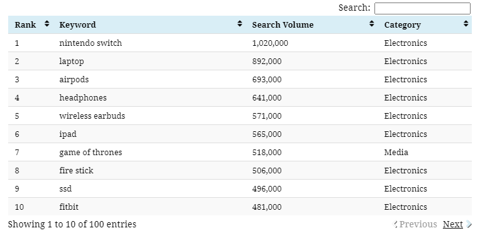Click the 571,000 search volume value
Image resolution: width=480 pixels, height=233 pixels.
click(267, 116)
